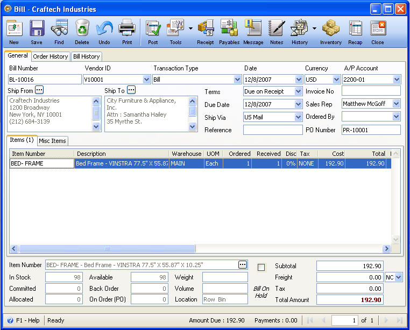
Task: Click the items grid scroll left arrow
Action: [x=14, y=248]
